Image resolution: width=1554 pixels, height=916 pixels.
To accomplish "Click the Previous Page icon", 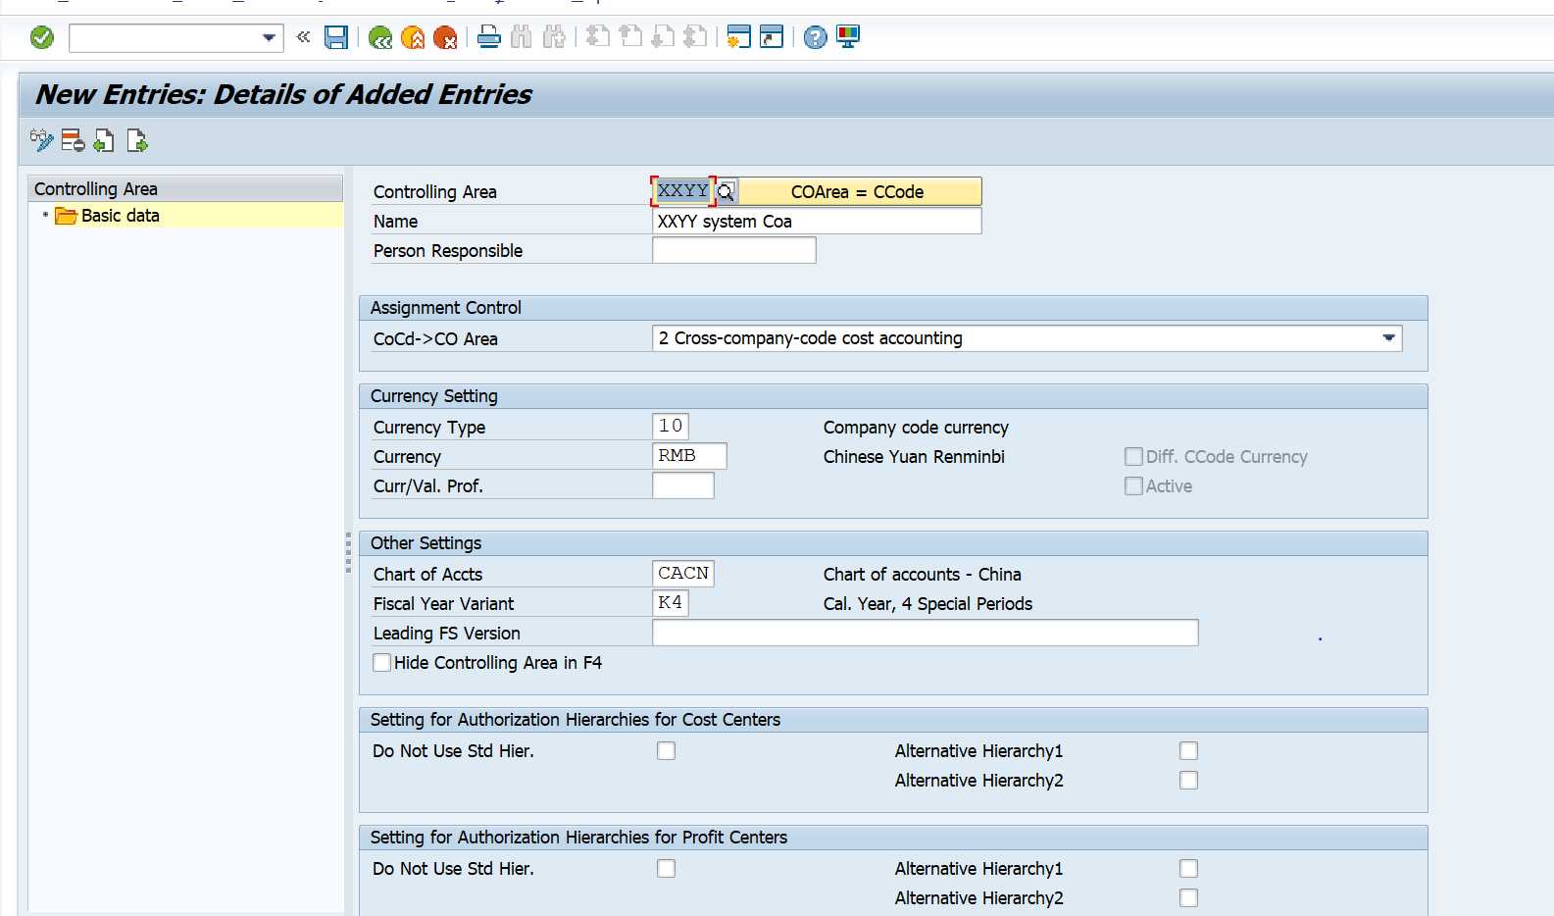I will pyautogui.click(x=630, y=37).
